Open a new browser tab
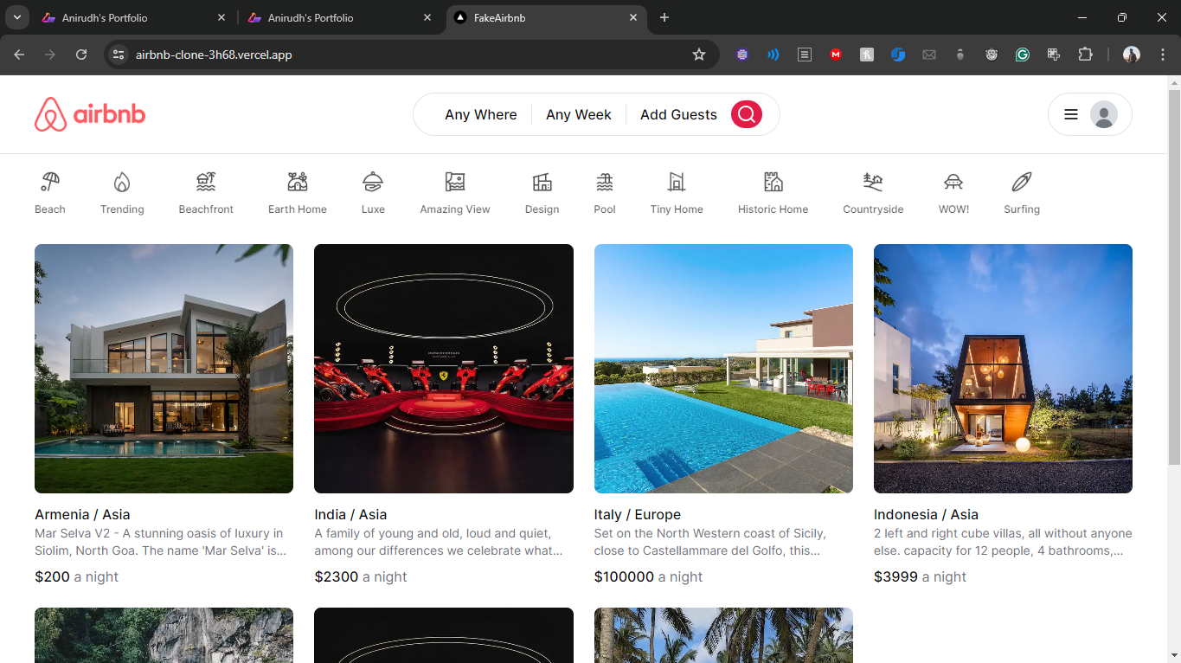The image size is (1181, 663). pyautogui.click(x=664, y=17)
